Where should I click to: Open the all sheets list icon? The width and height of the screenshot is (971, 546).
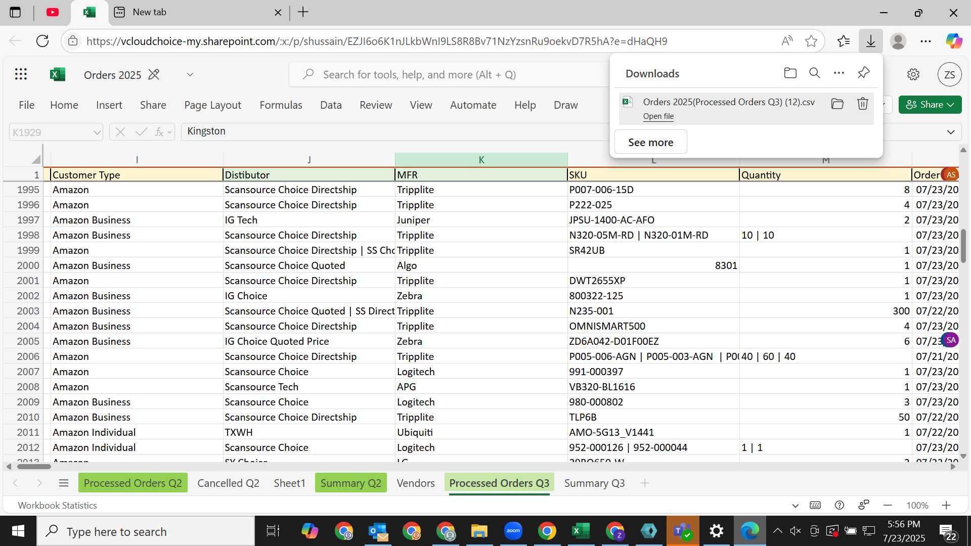(63, 483)
